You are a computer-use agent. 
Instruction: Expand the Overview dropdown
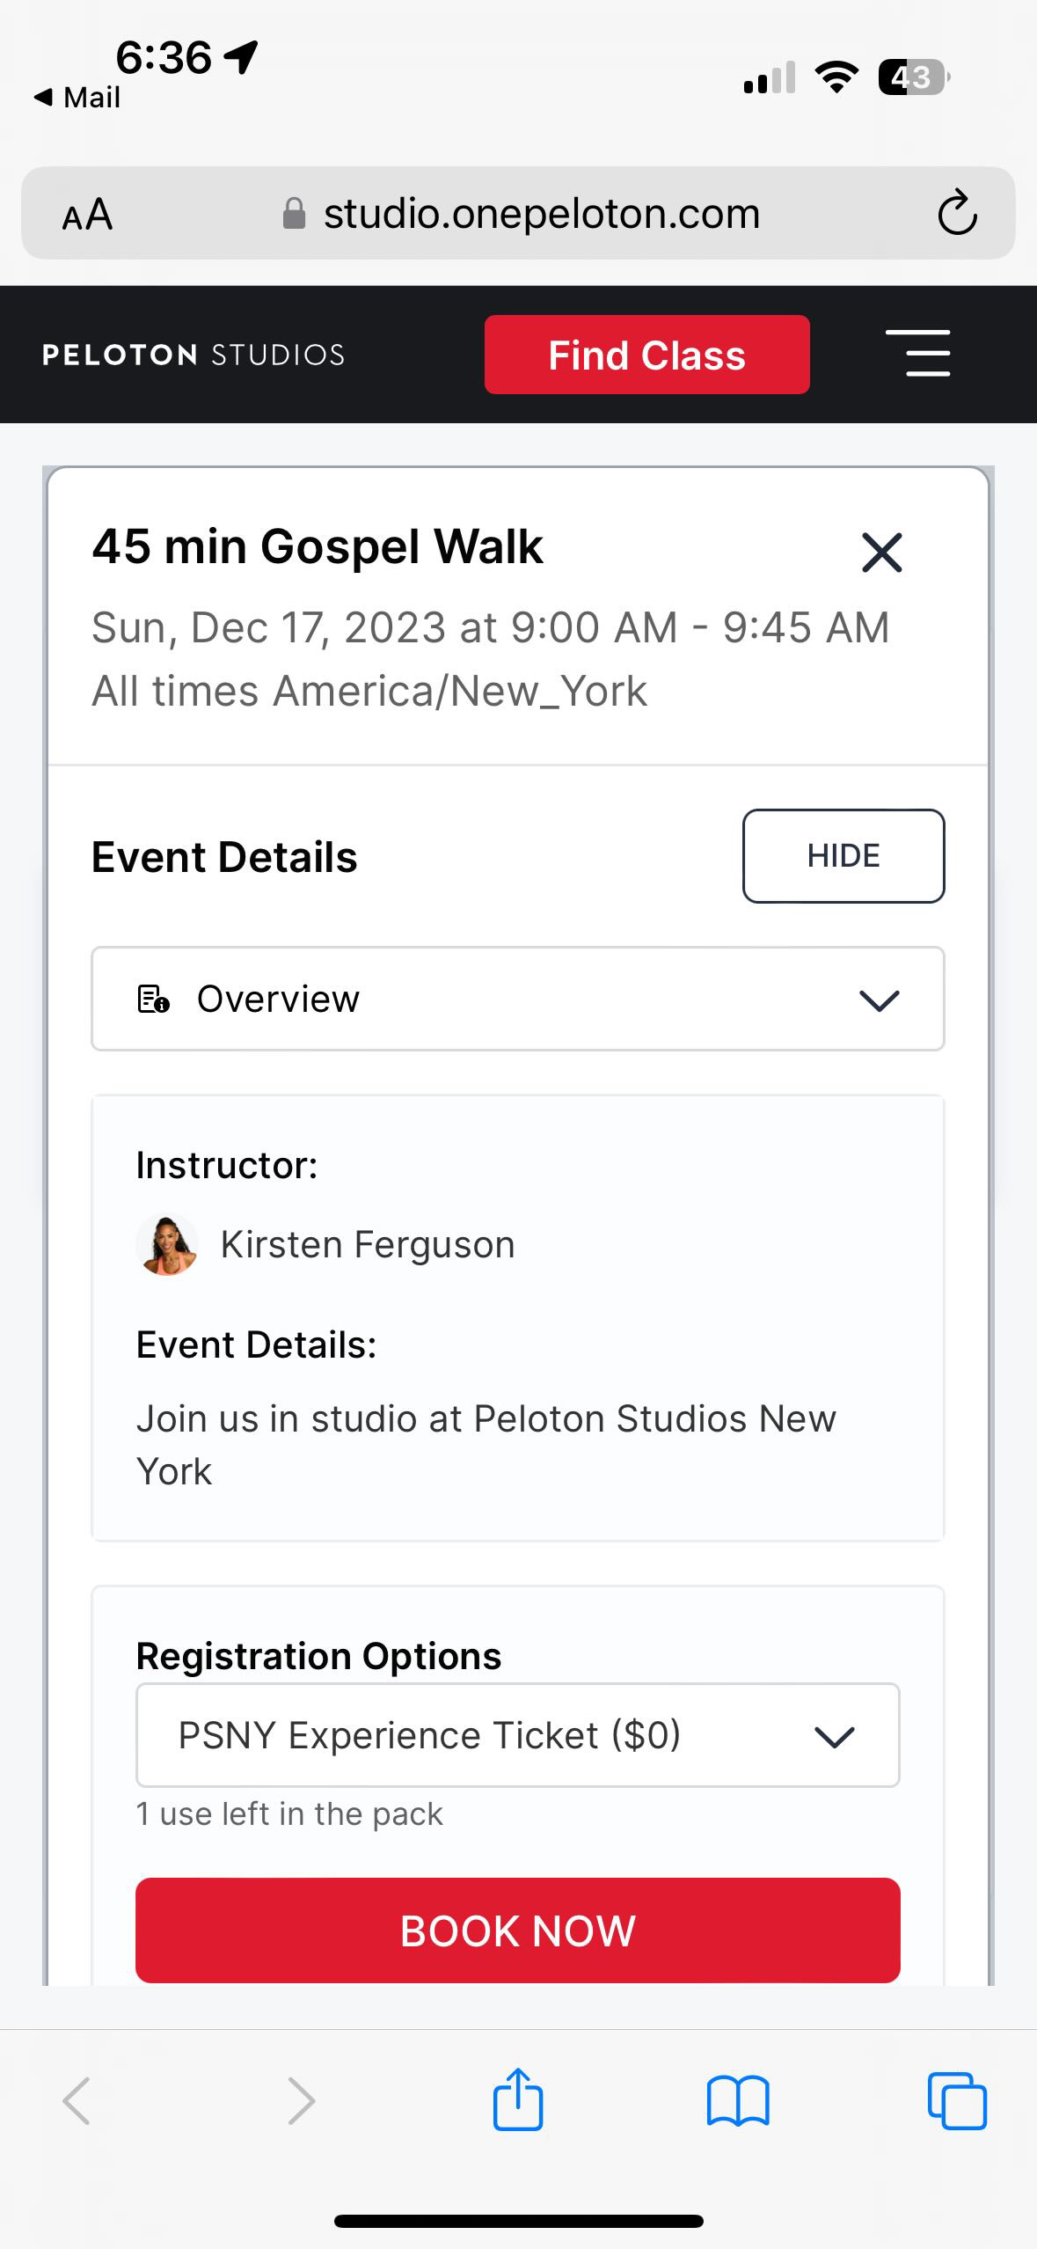click(518, 999)
